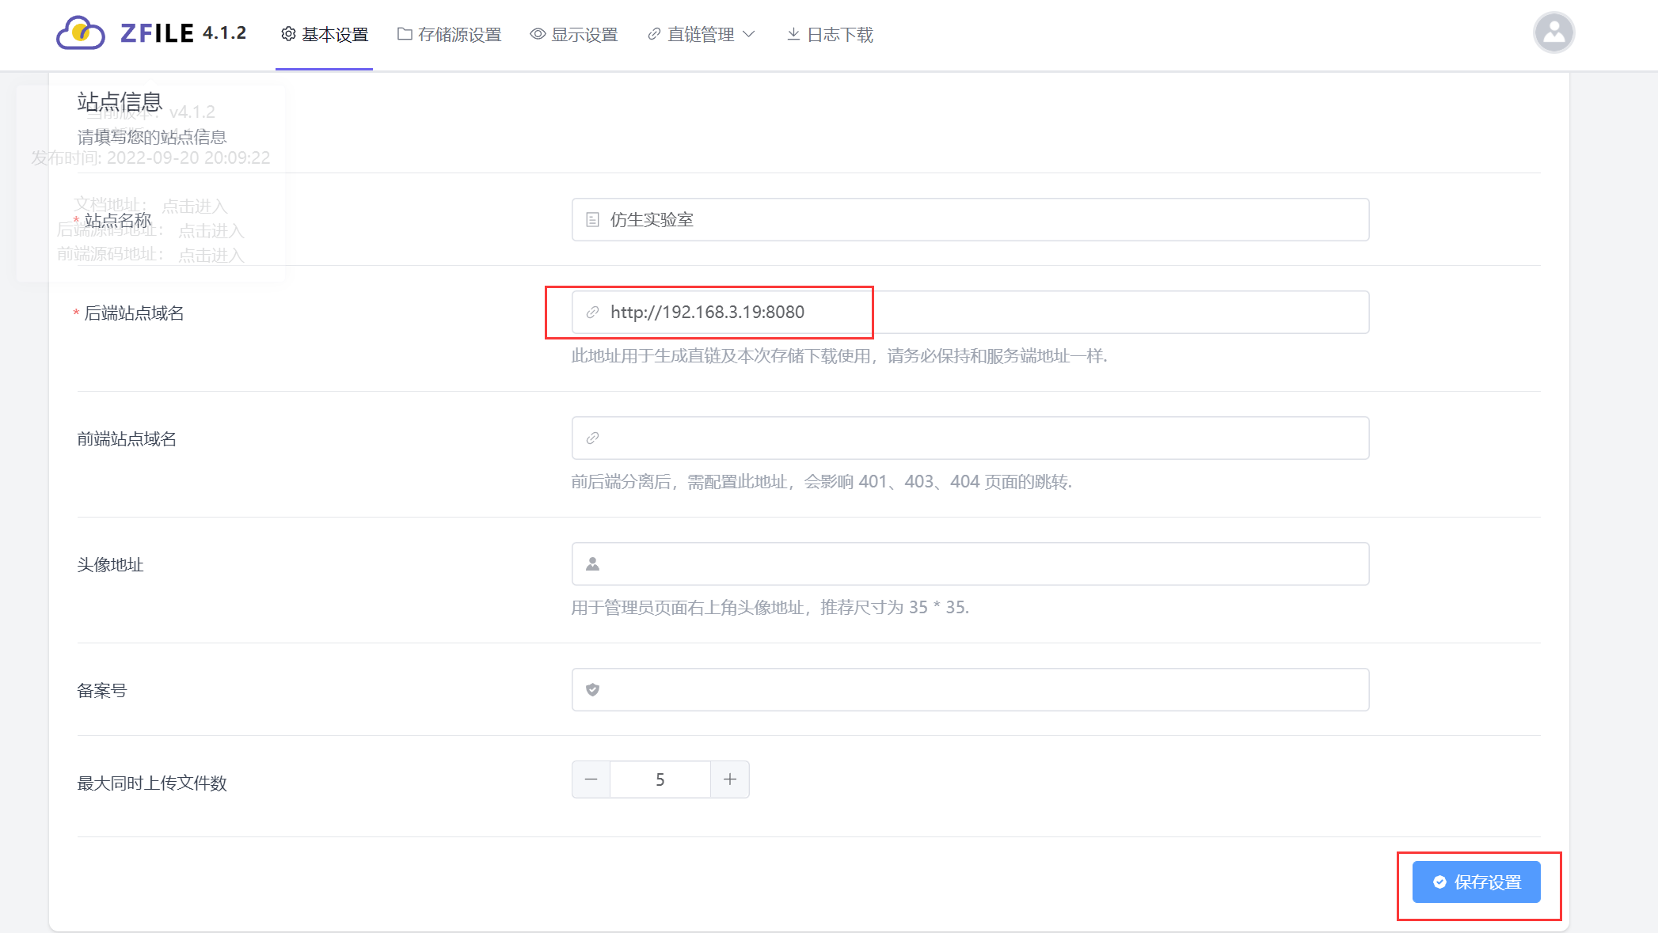This screenshot has width=1658, height=933.
Task: Click the 最大同时上传文件数 label
Action: click(x=152, y=783)
